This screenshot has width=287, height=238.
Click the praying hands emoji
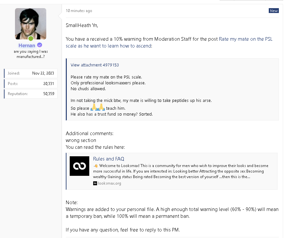[x=97, y=108]
